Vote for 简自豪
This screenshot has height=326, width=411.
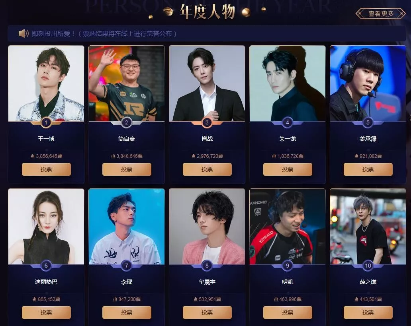coord(127,169)
